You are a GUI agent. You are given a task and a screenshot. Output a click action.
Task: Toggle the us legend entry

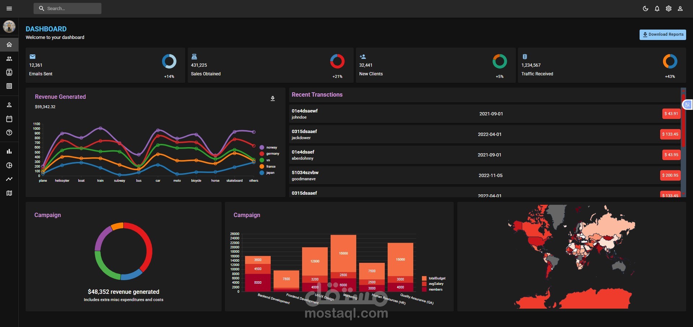[265, 160]
